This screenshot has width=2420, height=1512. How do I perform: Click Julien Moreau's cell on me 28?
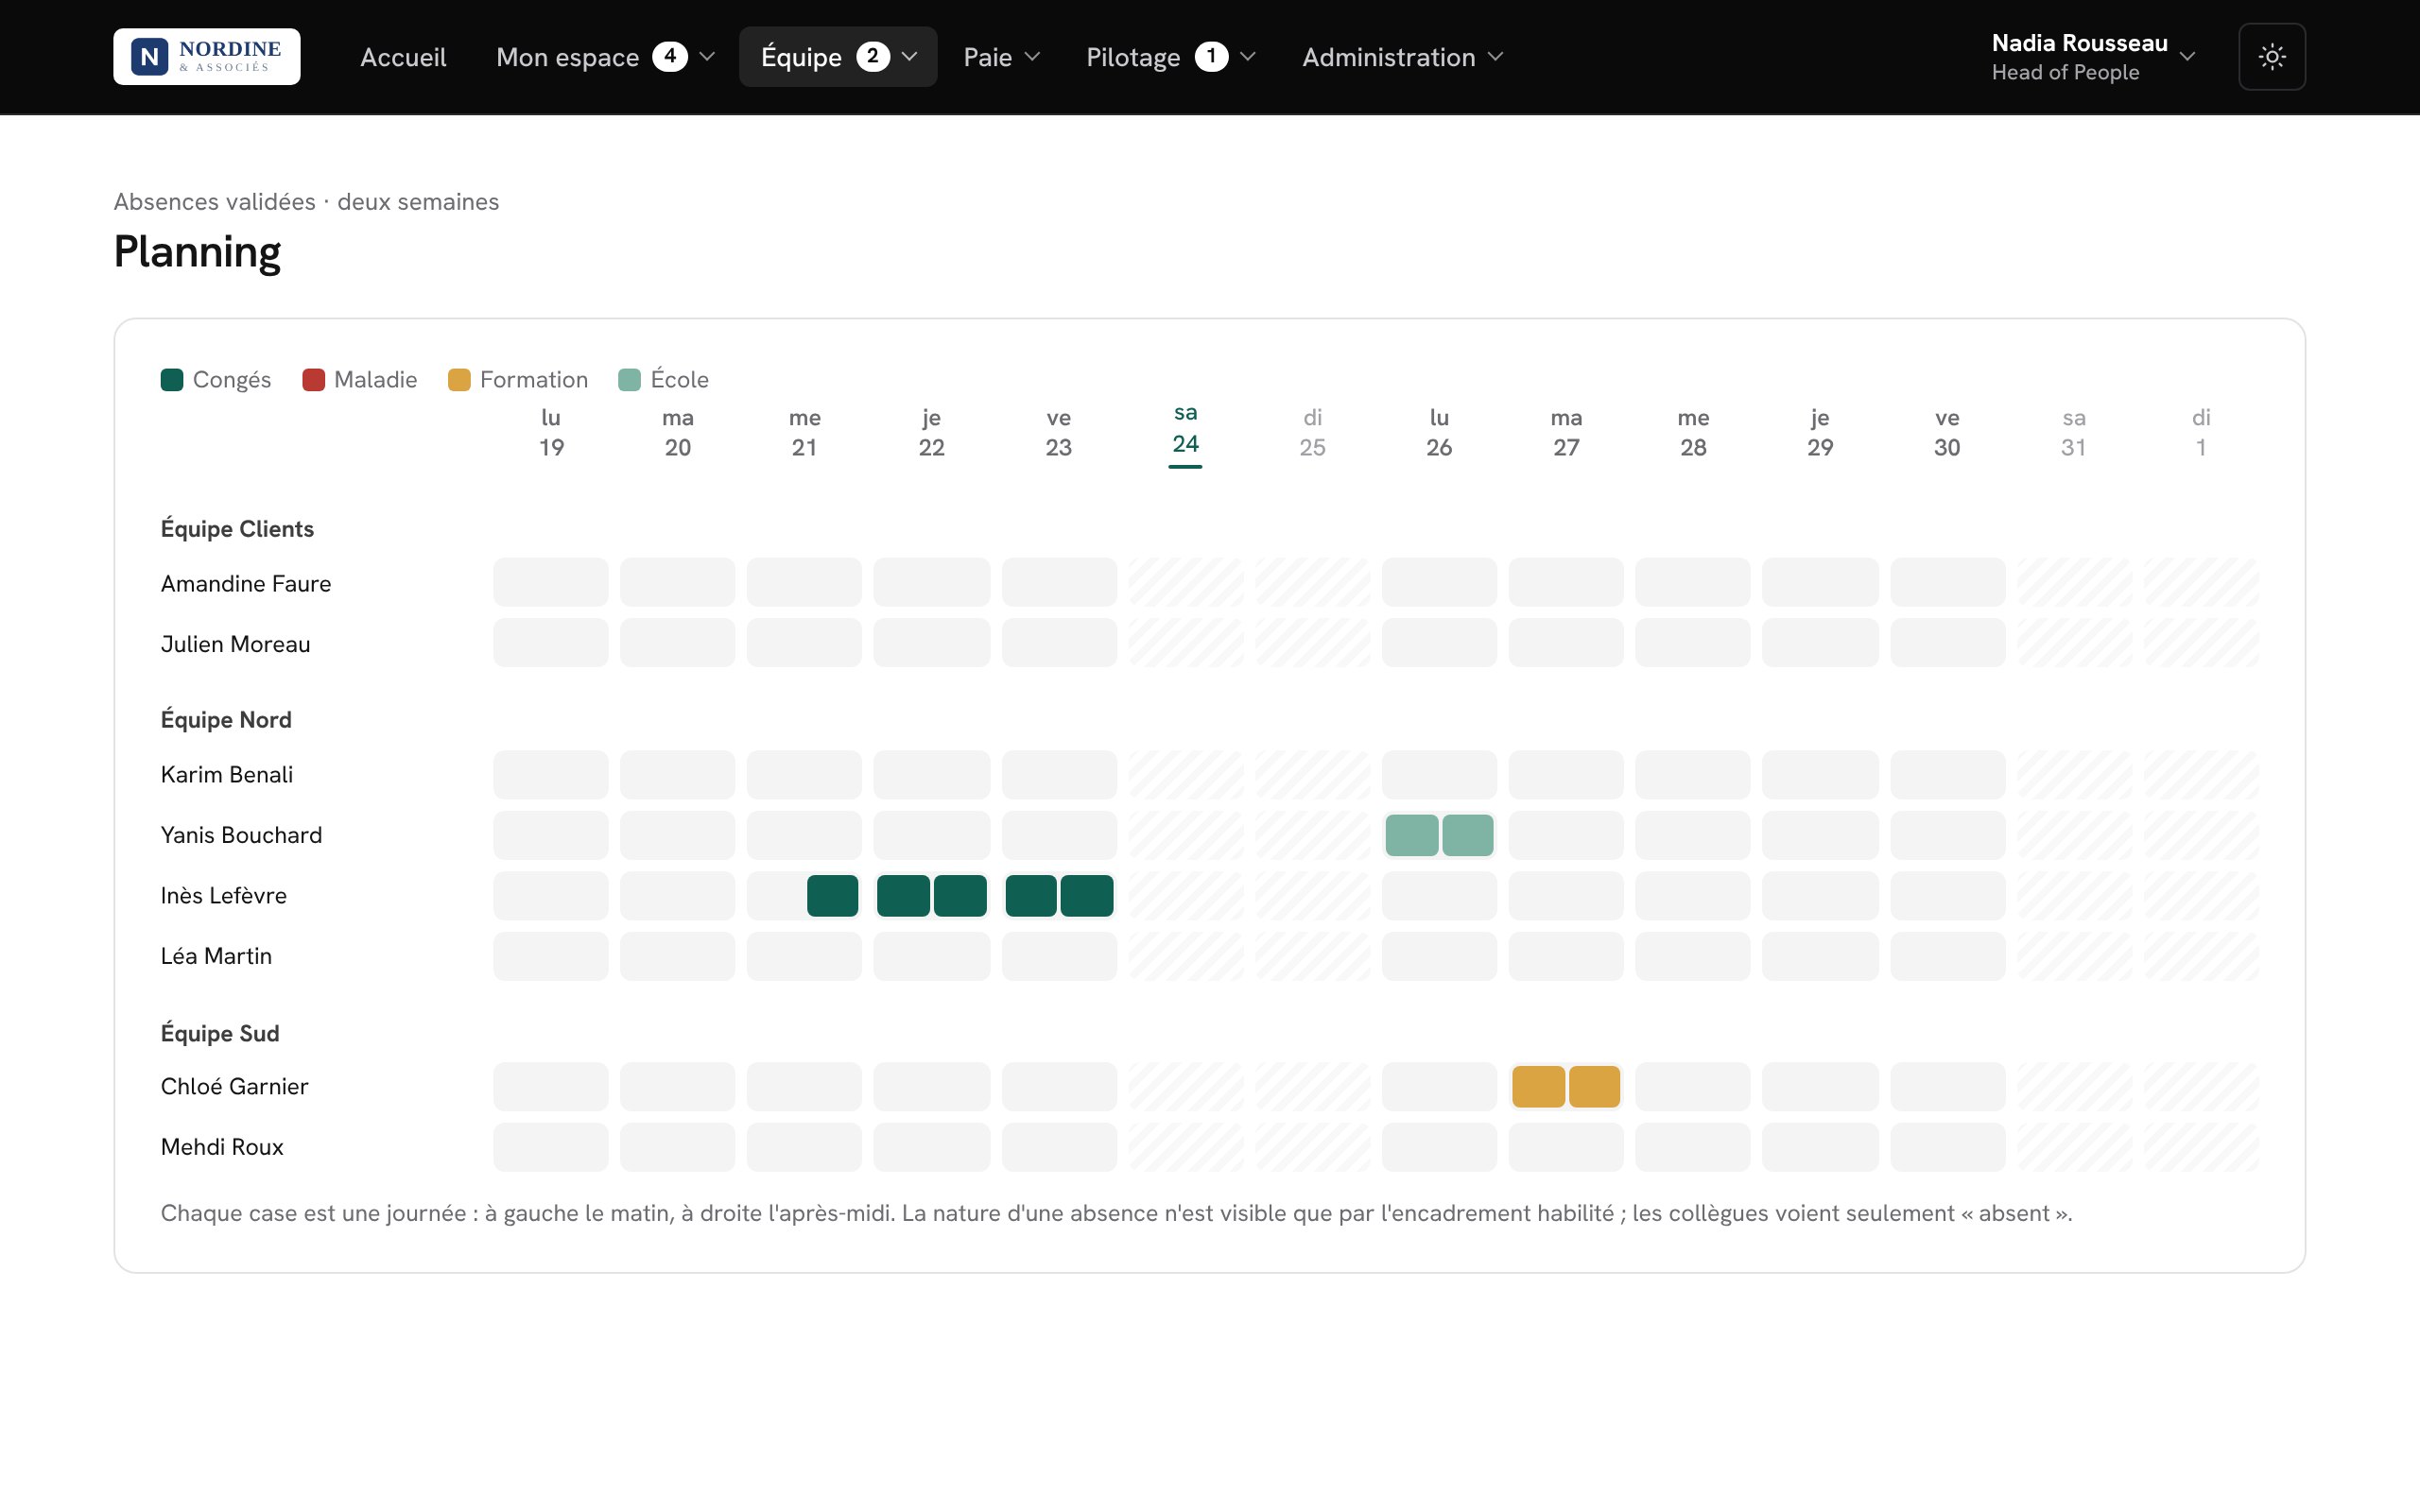coord(1693,643)
